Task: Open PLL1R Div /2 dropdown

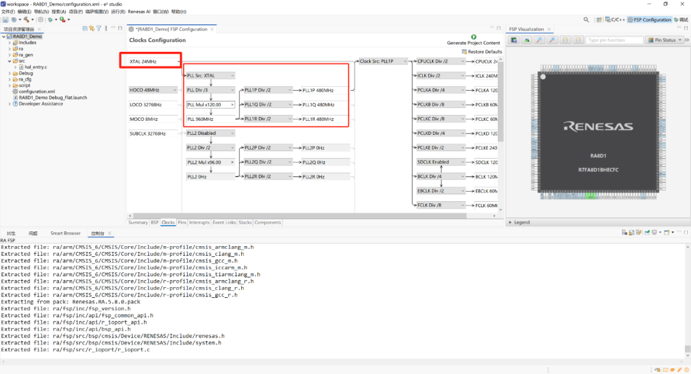Action: tap(268, 119)
